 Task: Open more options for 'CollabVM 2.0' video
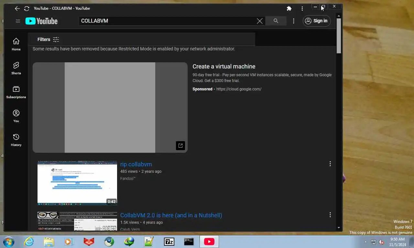coord(330,215)
